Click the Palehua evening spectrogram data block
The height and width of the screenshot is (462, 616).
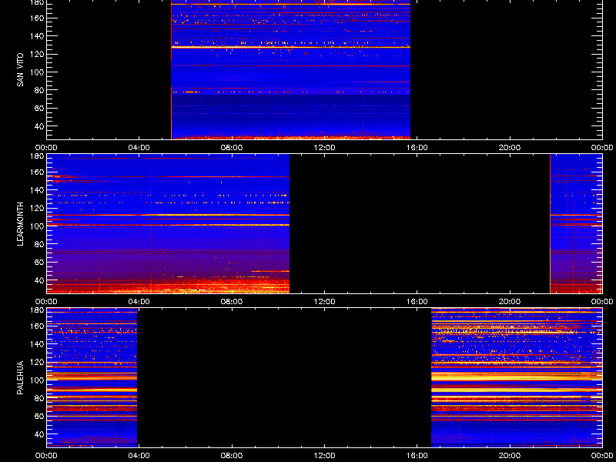[517, 377]
